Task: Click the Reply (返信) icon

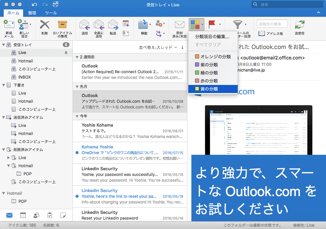Action: pyautogui.click(x=85, y=25)
